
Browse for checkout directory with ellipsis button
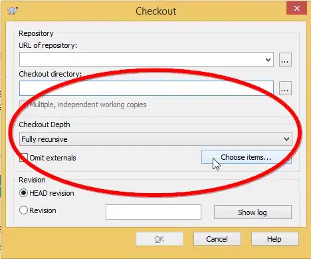(x=285, y=89)
